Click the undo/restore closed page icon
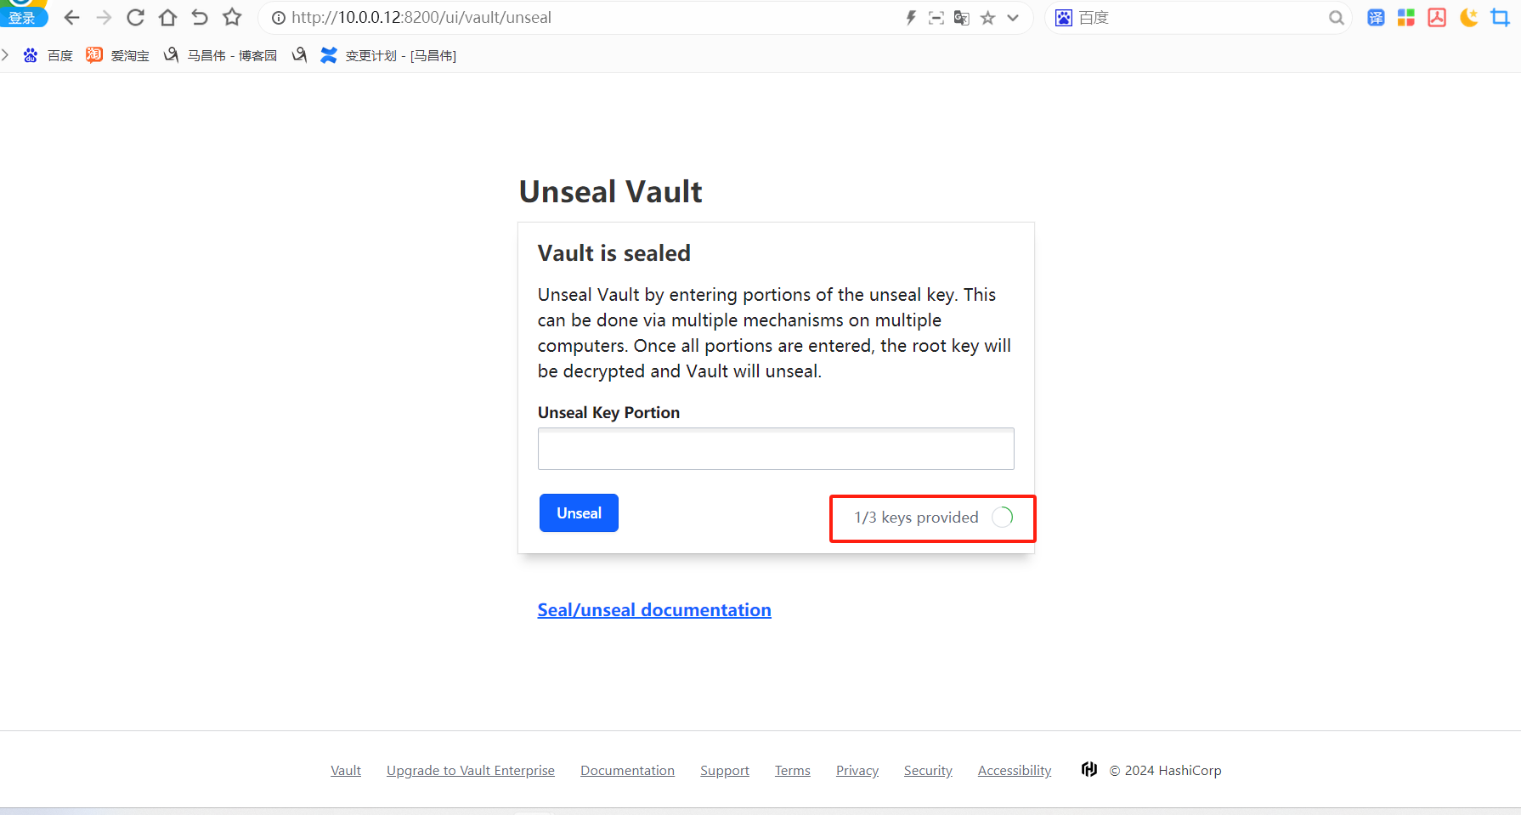 tap(200, 18)
